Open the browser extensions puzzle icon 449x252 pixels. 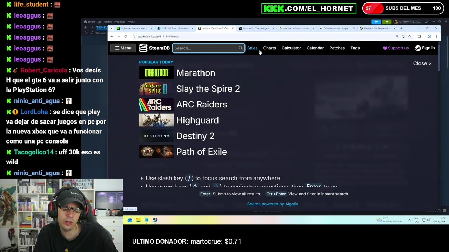419,36
